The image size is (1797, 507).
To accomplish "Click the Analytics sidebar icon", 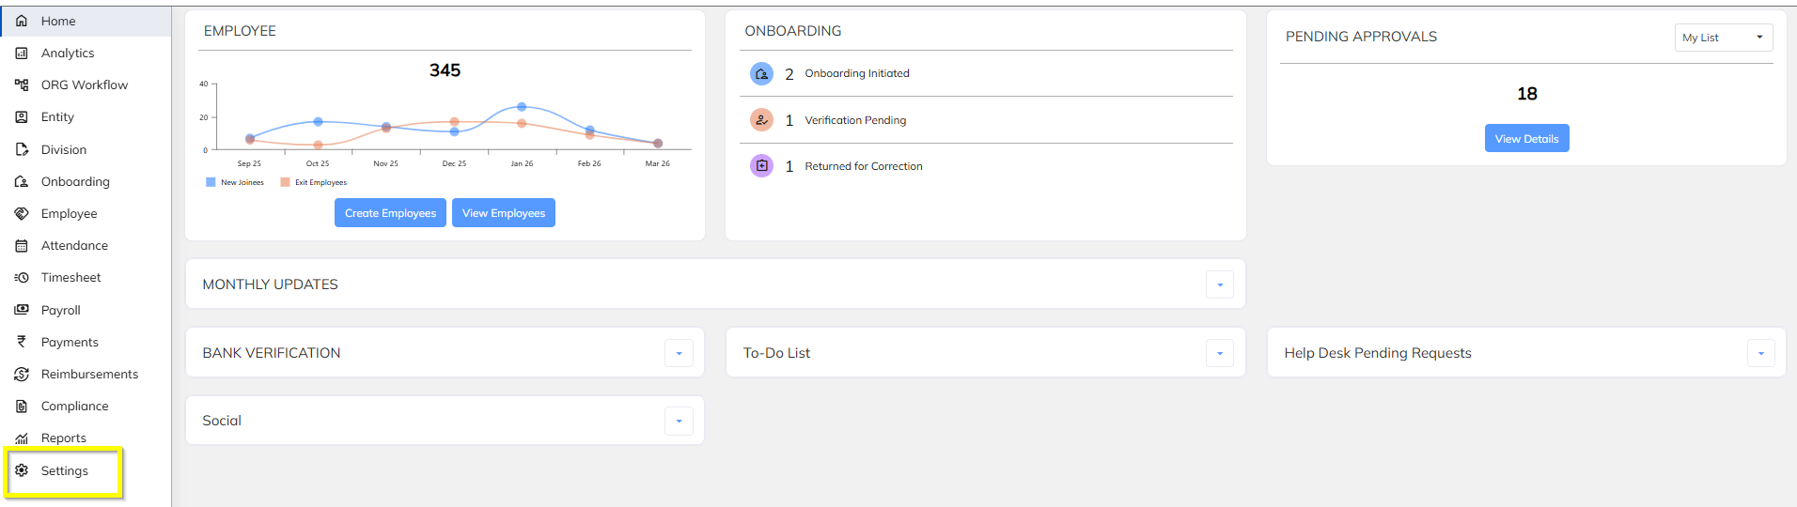I will pos(22,54).
